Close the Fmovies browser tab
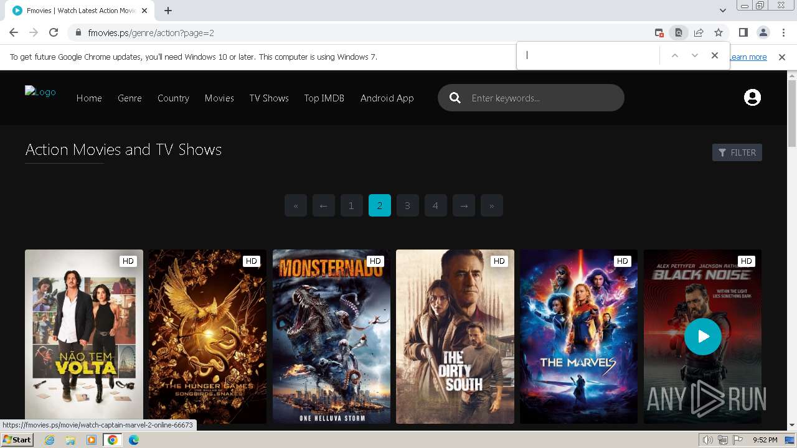 [x=145, y=11]
